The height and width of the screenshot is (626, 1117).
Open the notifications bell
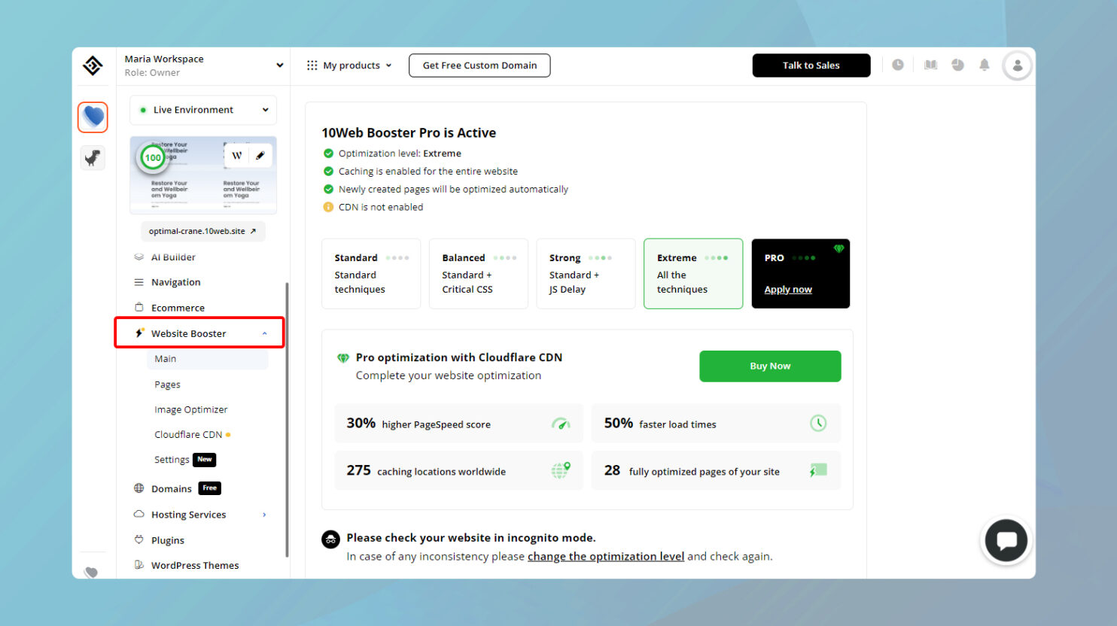tap(984, 65)
